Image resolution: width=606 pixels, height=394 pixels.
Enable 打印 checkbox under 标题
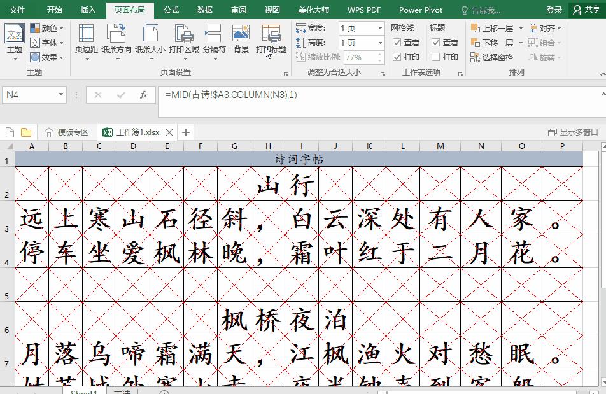[x=437, y=57]
